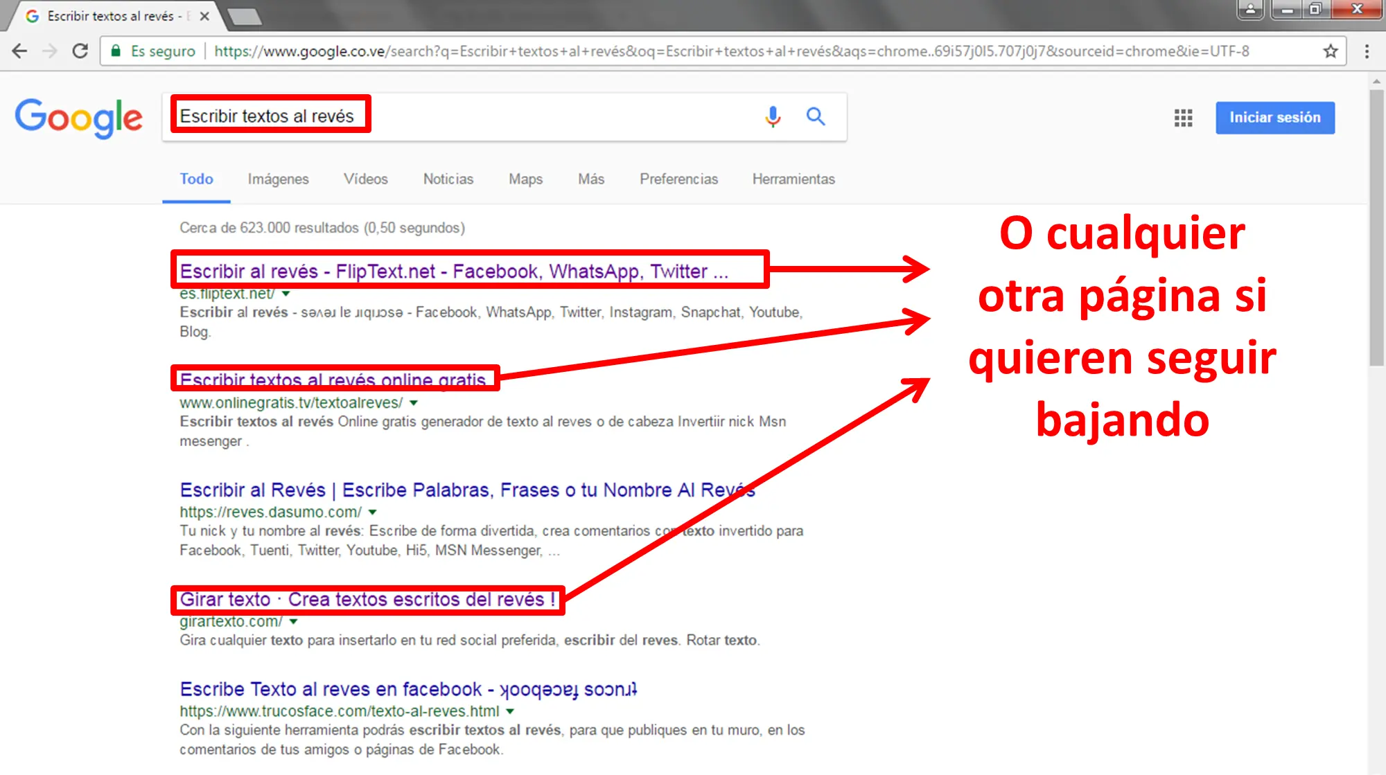Open the Girar texto result link
This screenshot has width=1386, height=775.
click(x=367, y=599)
